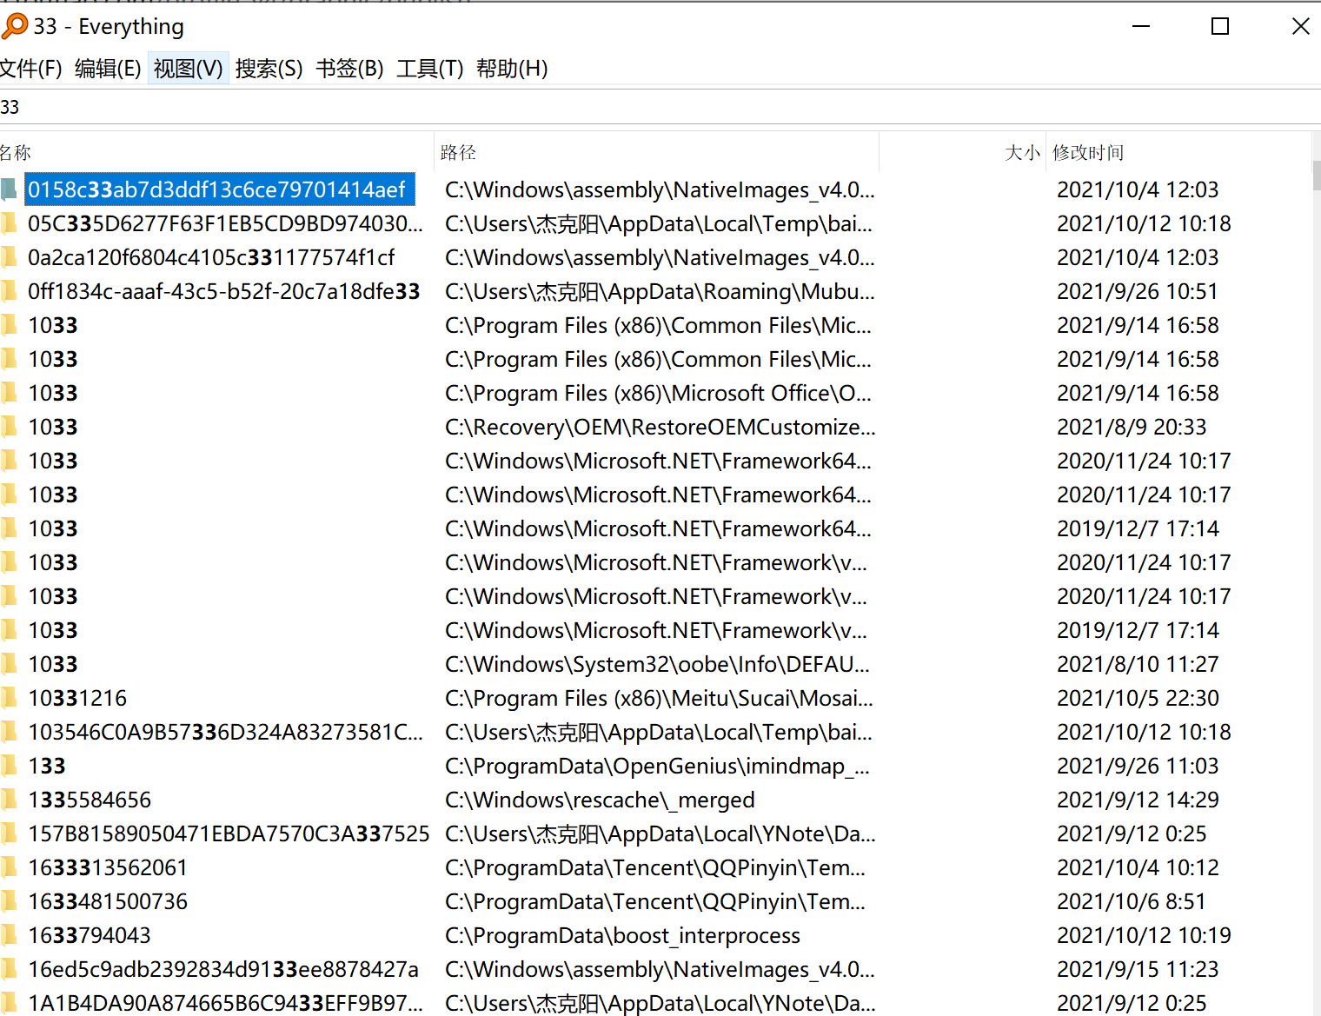The width and height of the screenshot is (1321, 1016).
Task: Click folder icon of 157B81589050471EBDA7570C3A337525
Action: [x=10, y=833]
